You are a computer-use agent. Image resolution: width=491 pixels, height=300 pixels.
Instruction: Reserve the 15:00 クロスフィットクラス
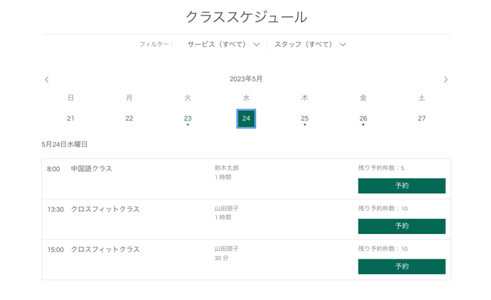[401, 266]
